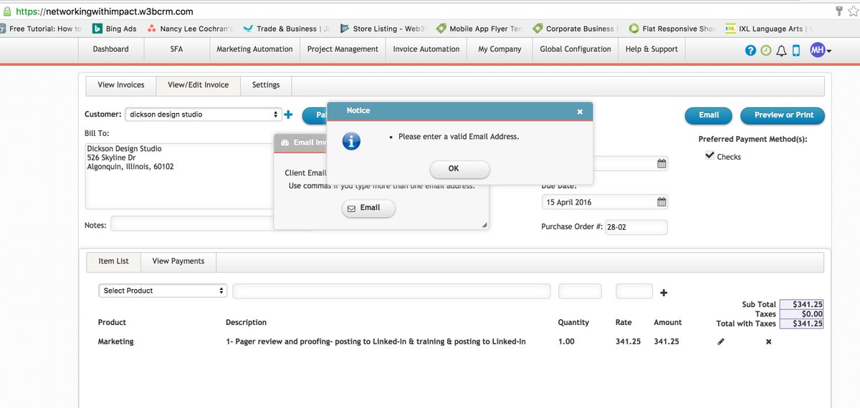Screen dimensions: 860x408
Task: Open the Bing Ads bookmark
Action: (114, 29)
